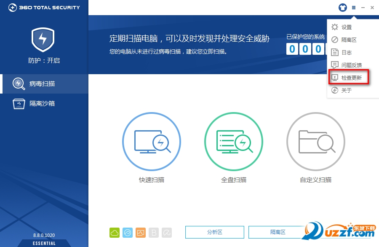Launch the 全盘扫描 full scan
This screenshot has height=247, width=379.
coord(234,142)
